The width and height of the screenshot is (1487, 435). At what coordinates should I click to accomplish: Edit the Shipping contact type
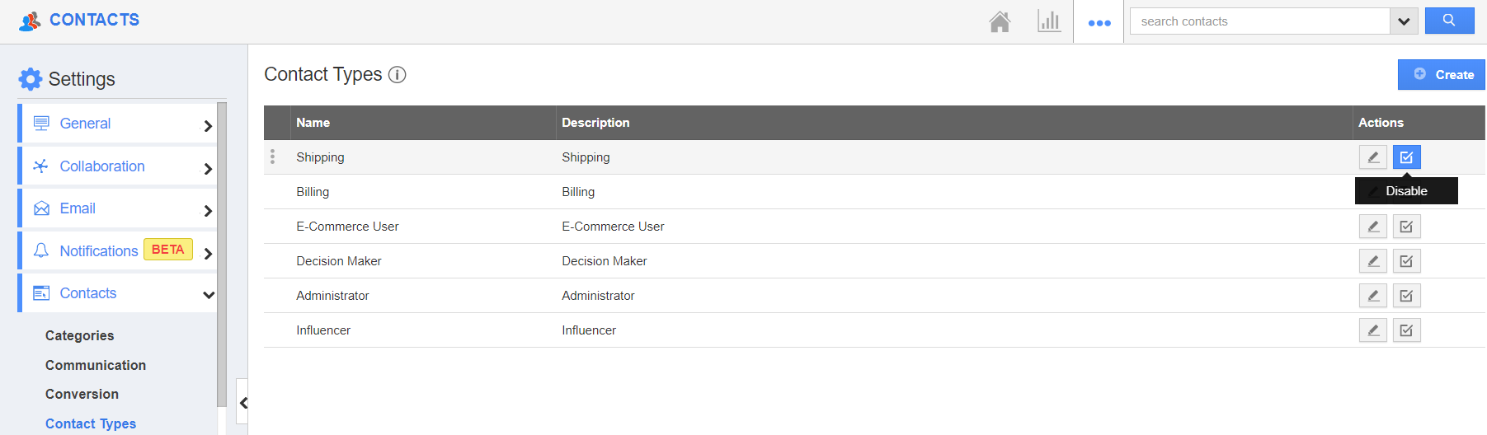tap(1373, 157)
